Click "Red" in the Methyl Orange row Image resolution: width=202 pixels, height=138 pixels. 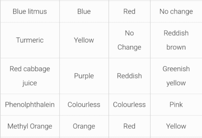point(129,126)
